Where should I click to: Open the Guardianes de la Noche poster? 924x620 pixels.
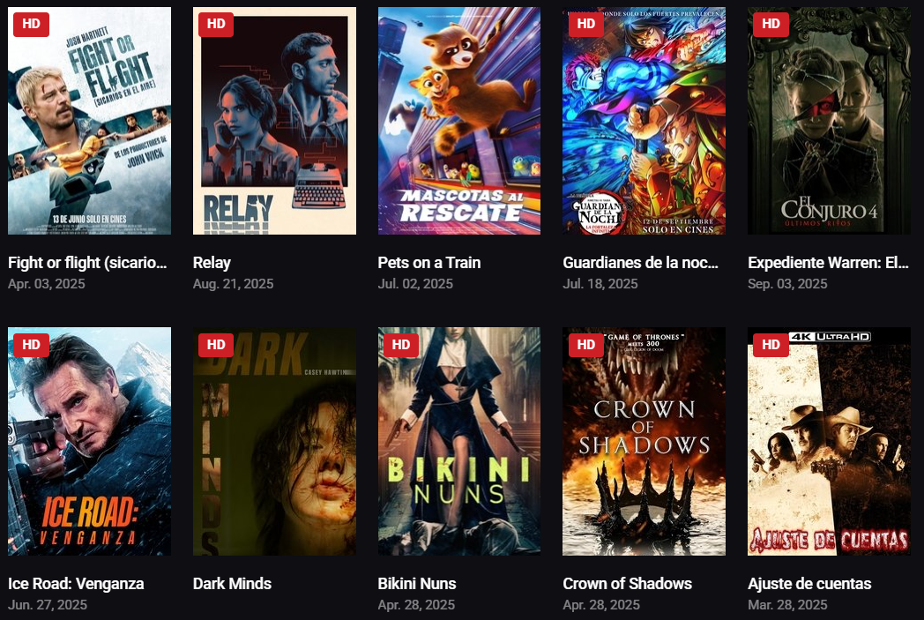[x=645, y=121]
